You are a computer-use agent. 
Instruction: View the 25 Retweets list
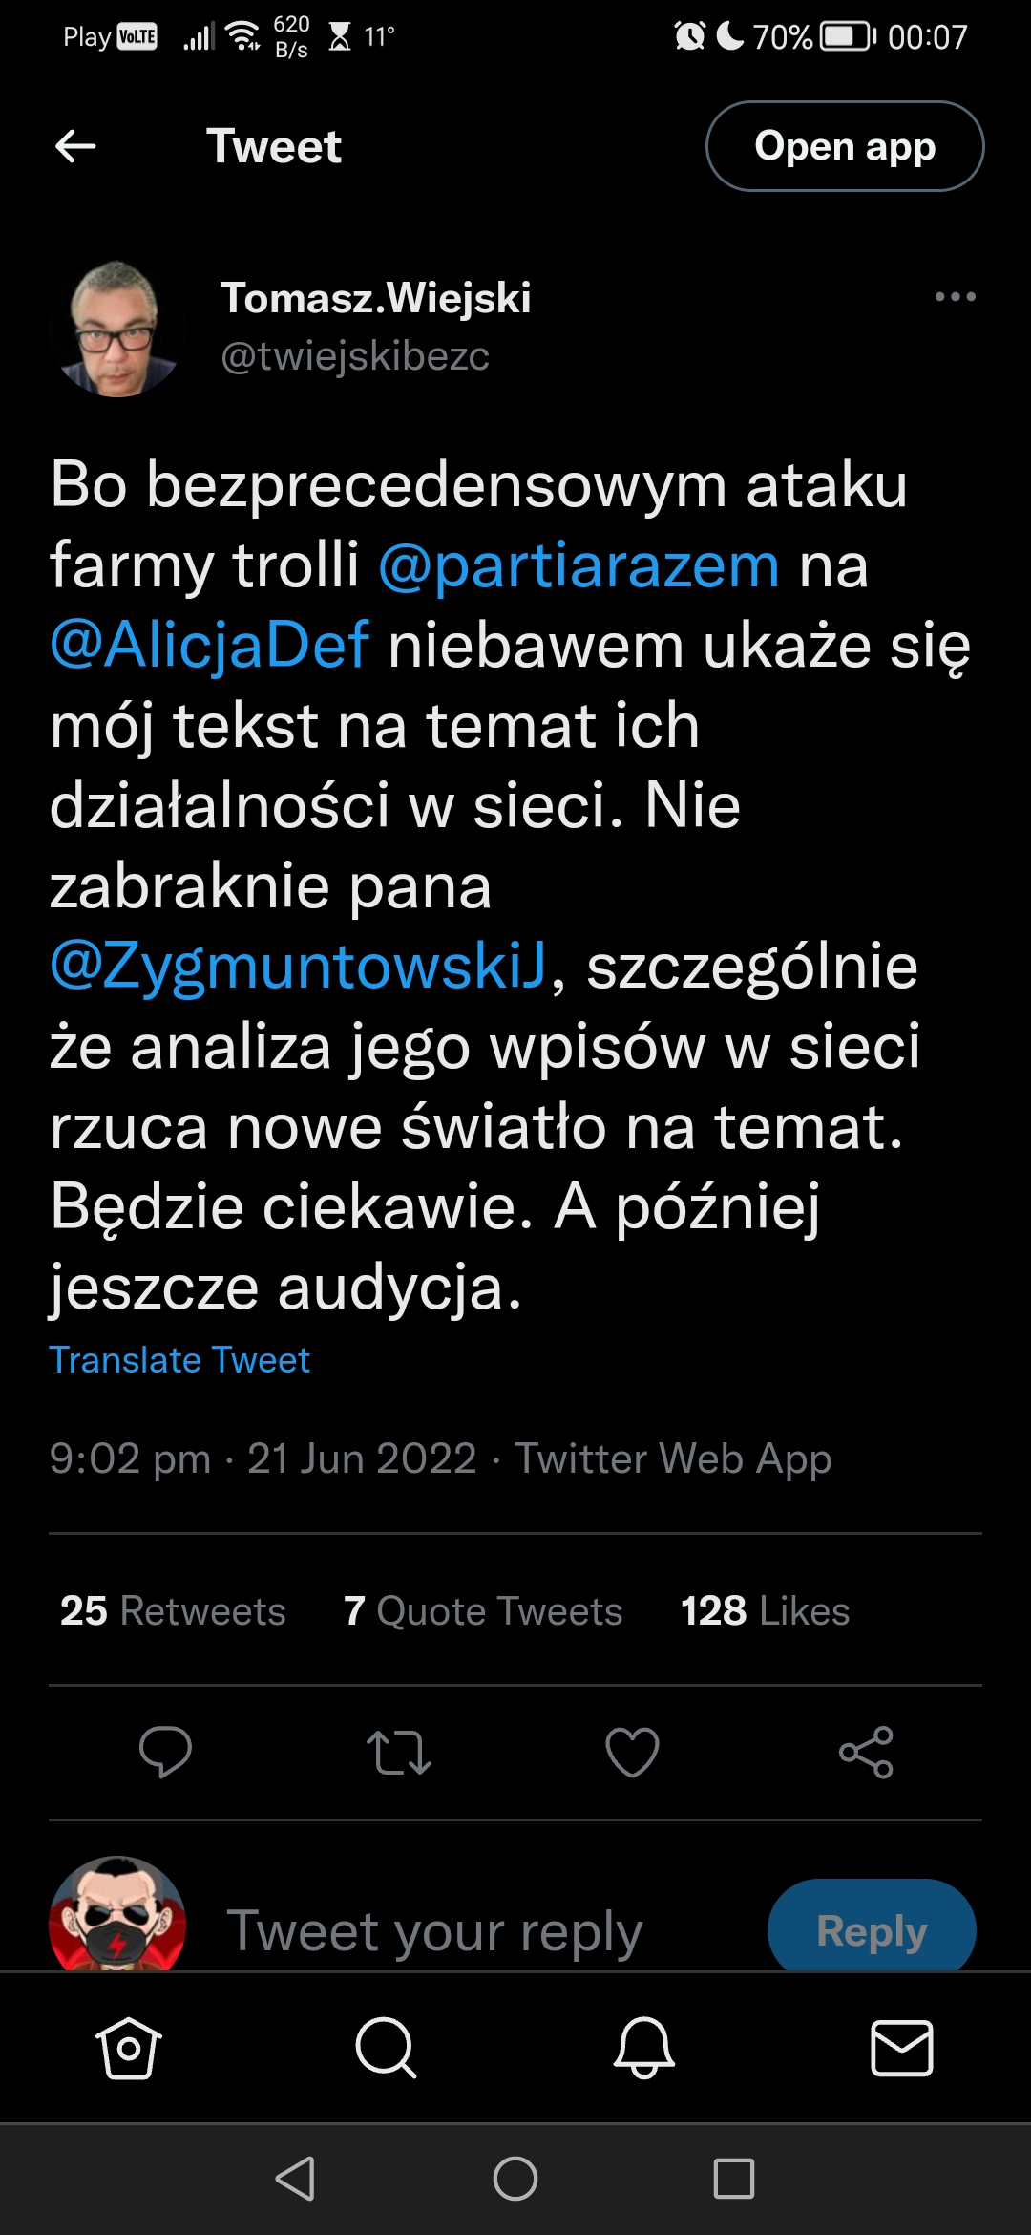(173, 1611)
